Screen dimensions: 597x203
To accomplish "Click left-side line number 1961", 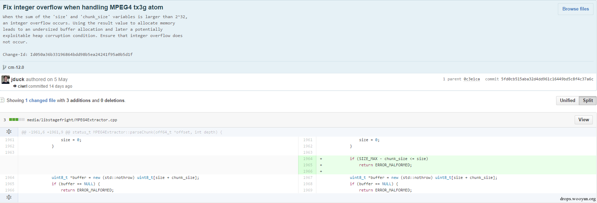I will click(10, 140).
